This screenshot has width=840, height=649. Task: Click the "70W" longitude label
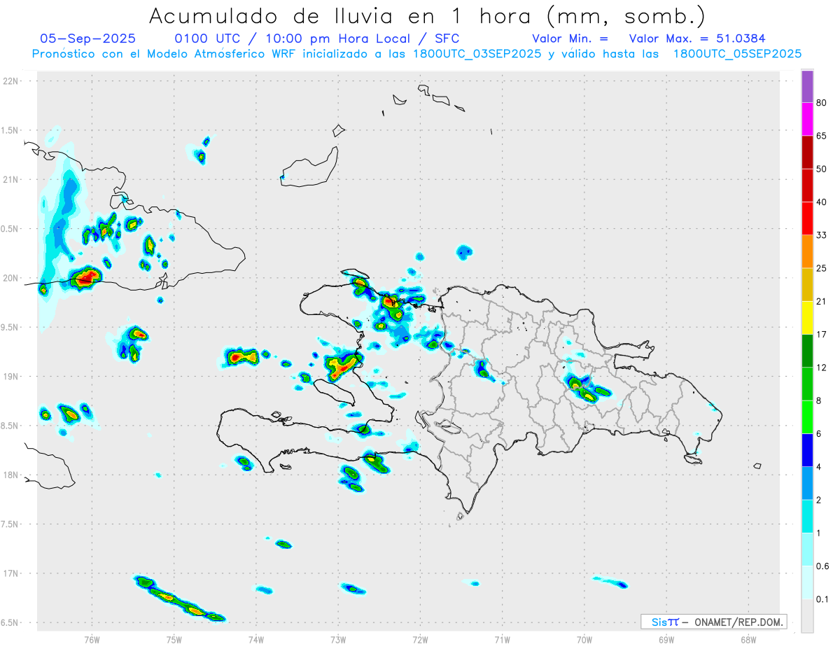click(584, 639)
